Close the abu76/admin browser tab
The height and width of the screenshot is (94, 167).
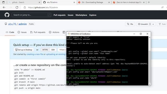point(74,2)
